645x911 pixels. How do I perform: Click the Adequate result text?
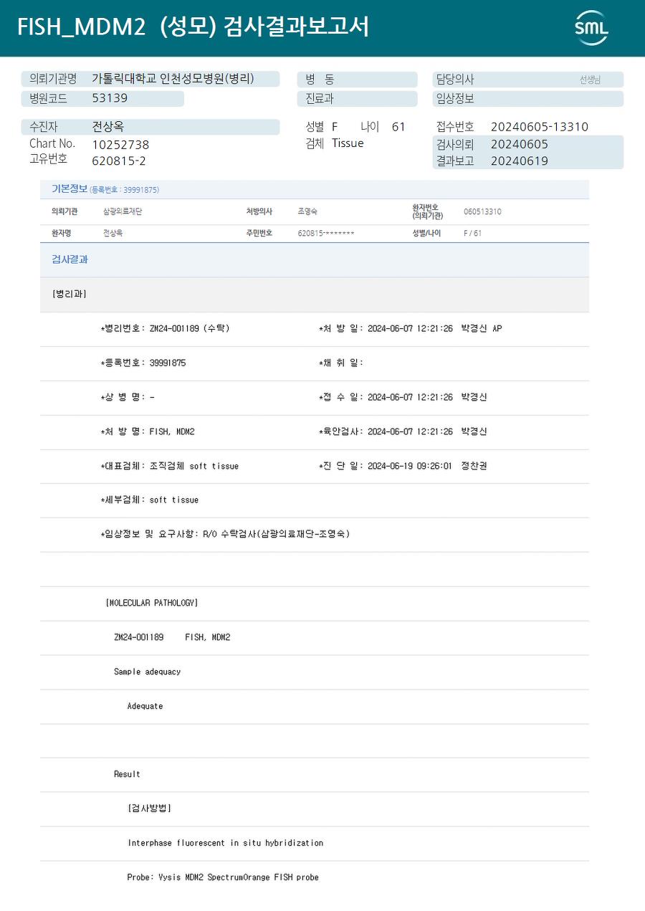[145, 706]
